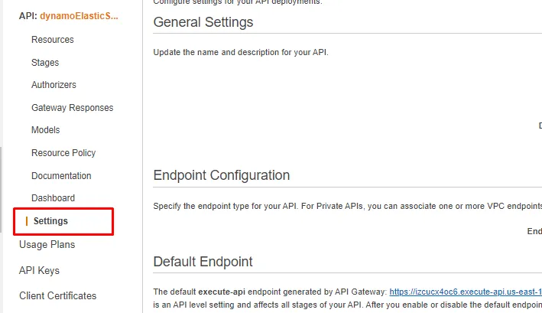Image resolution: width=542 pixels, height=313 pixels.
Task: Click the Default Endpoint heading
Action: (x=203, y=262)
